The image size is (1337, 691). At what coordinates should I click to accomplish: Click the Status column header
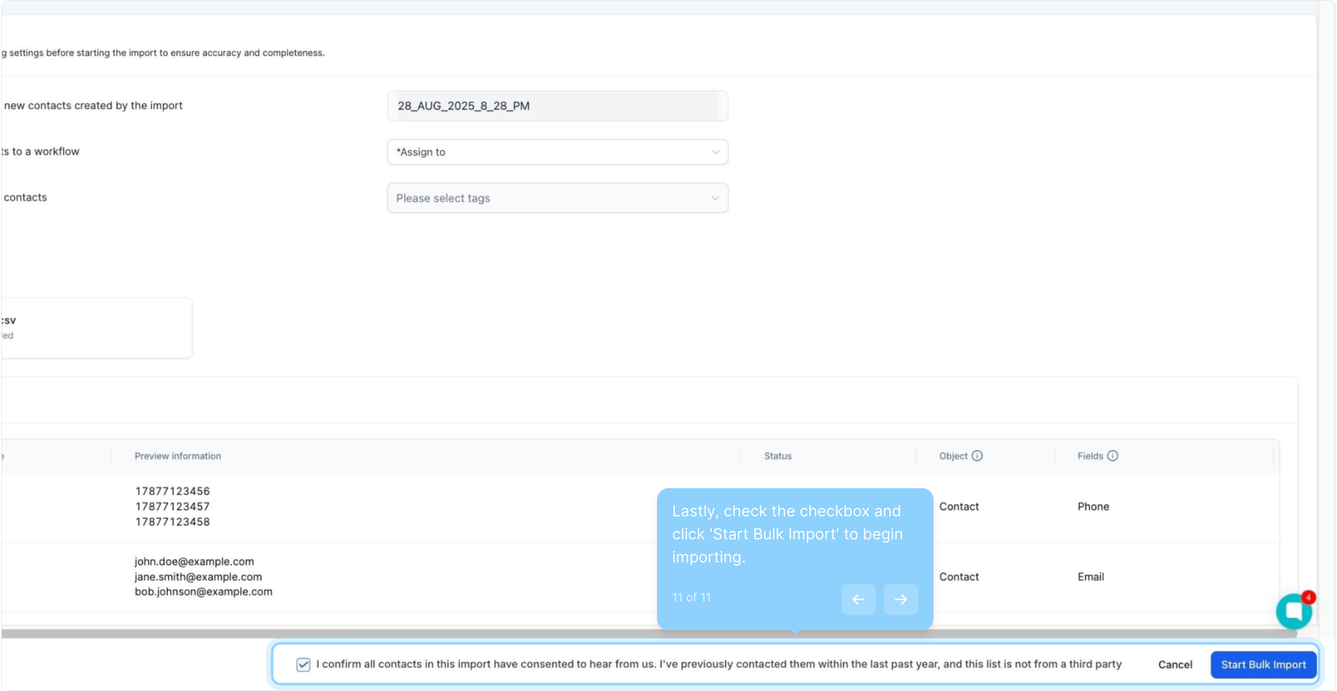tap(777, 456)
